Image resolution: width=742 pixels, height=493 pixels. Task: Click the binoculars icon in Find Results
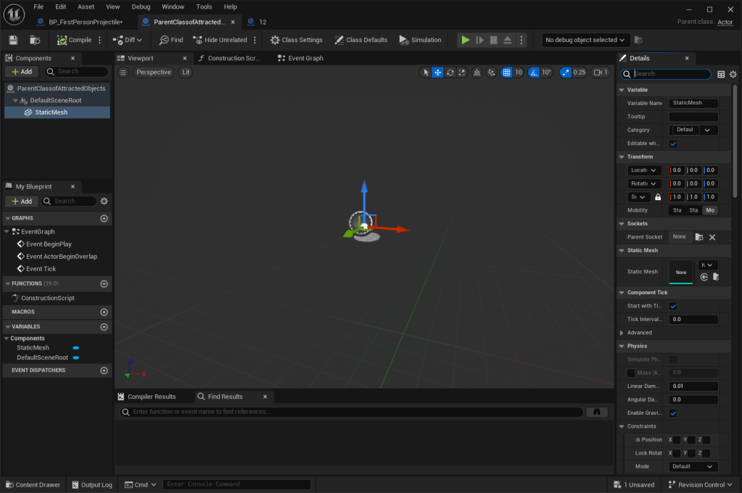[596, 412]
